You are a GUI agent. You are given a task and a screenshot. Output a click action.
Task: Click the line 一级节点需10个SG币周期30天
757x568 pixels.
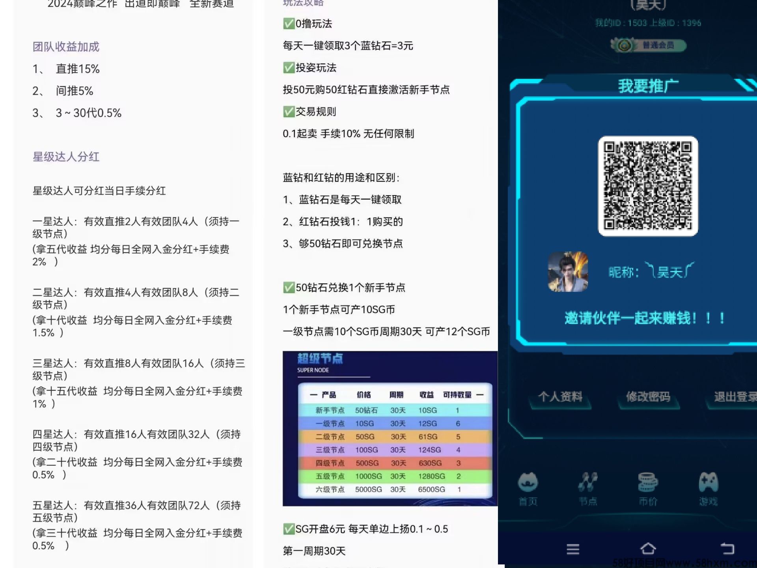(386, 332)
